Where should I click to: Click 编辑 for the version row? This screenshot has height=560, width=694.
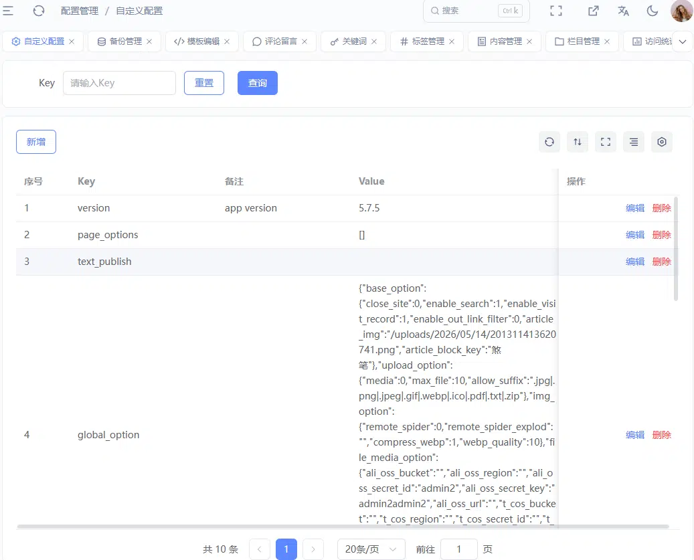[x=634, y=208]
